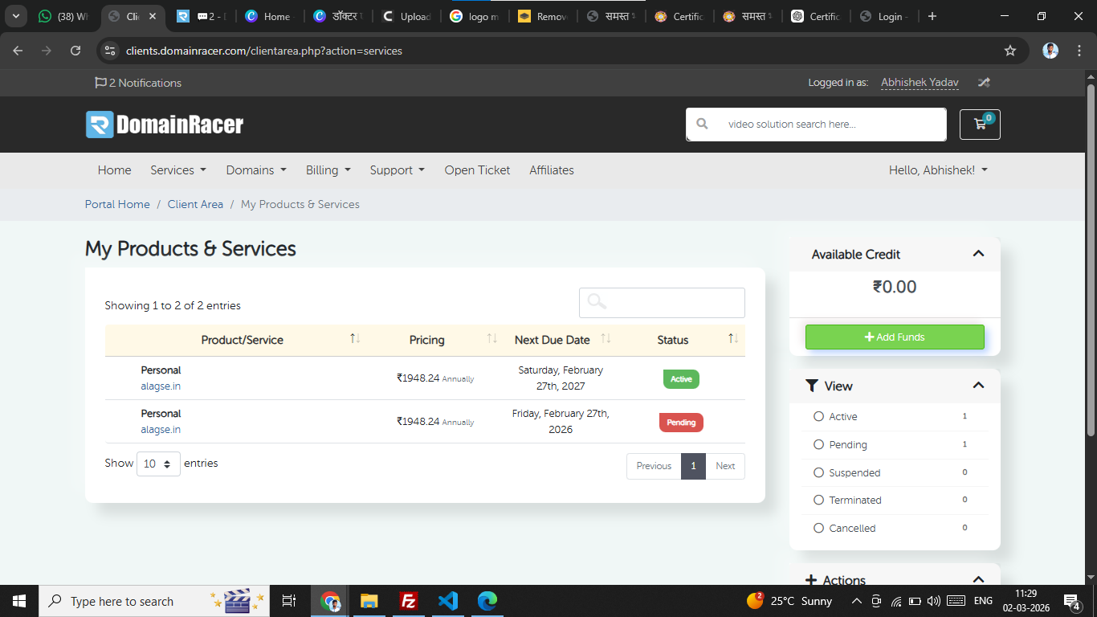
Task: Click the Product/Service column sort arrows
Action: [355, 339]
